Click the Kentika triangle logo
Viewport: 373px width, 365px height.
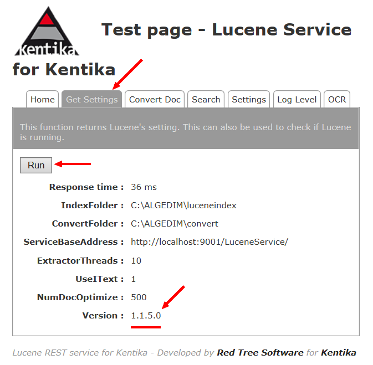click(x=47, y=32)
